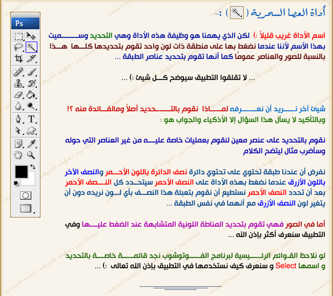Click the Magic Wand icon in the heading
The height and width of the screenshot is (296, 333).
tap(237, 13)
